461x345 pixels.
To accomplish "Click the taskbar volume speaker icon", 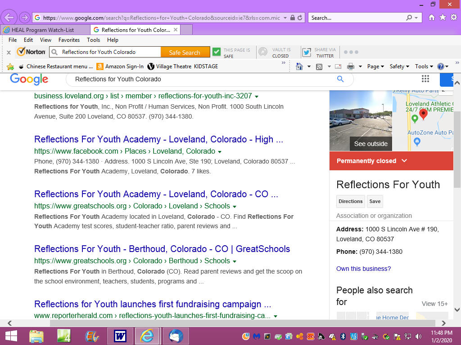I will 418,336.
